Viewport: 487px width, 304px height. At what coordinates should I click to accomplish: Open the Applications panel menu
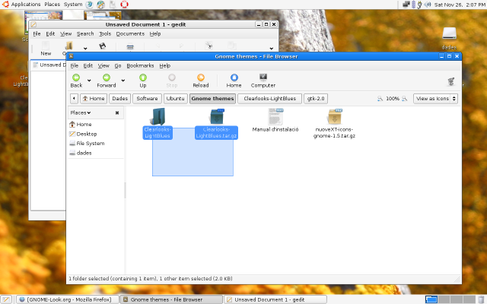pos(26,5)
